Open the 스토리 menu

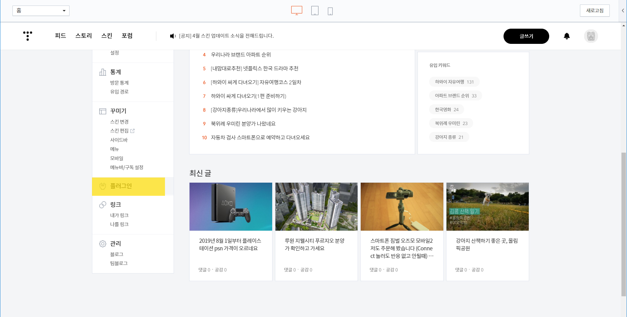pyautogui.click(x=84, y=36)
